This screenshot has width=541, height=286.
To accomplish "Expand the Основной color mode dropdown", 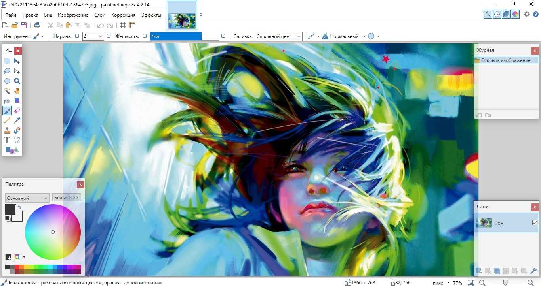I will pos(27,198).
